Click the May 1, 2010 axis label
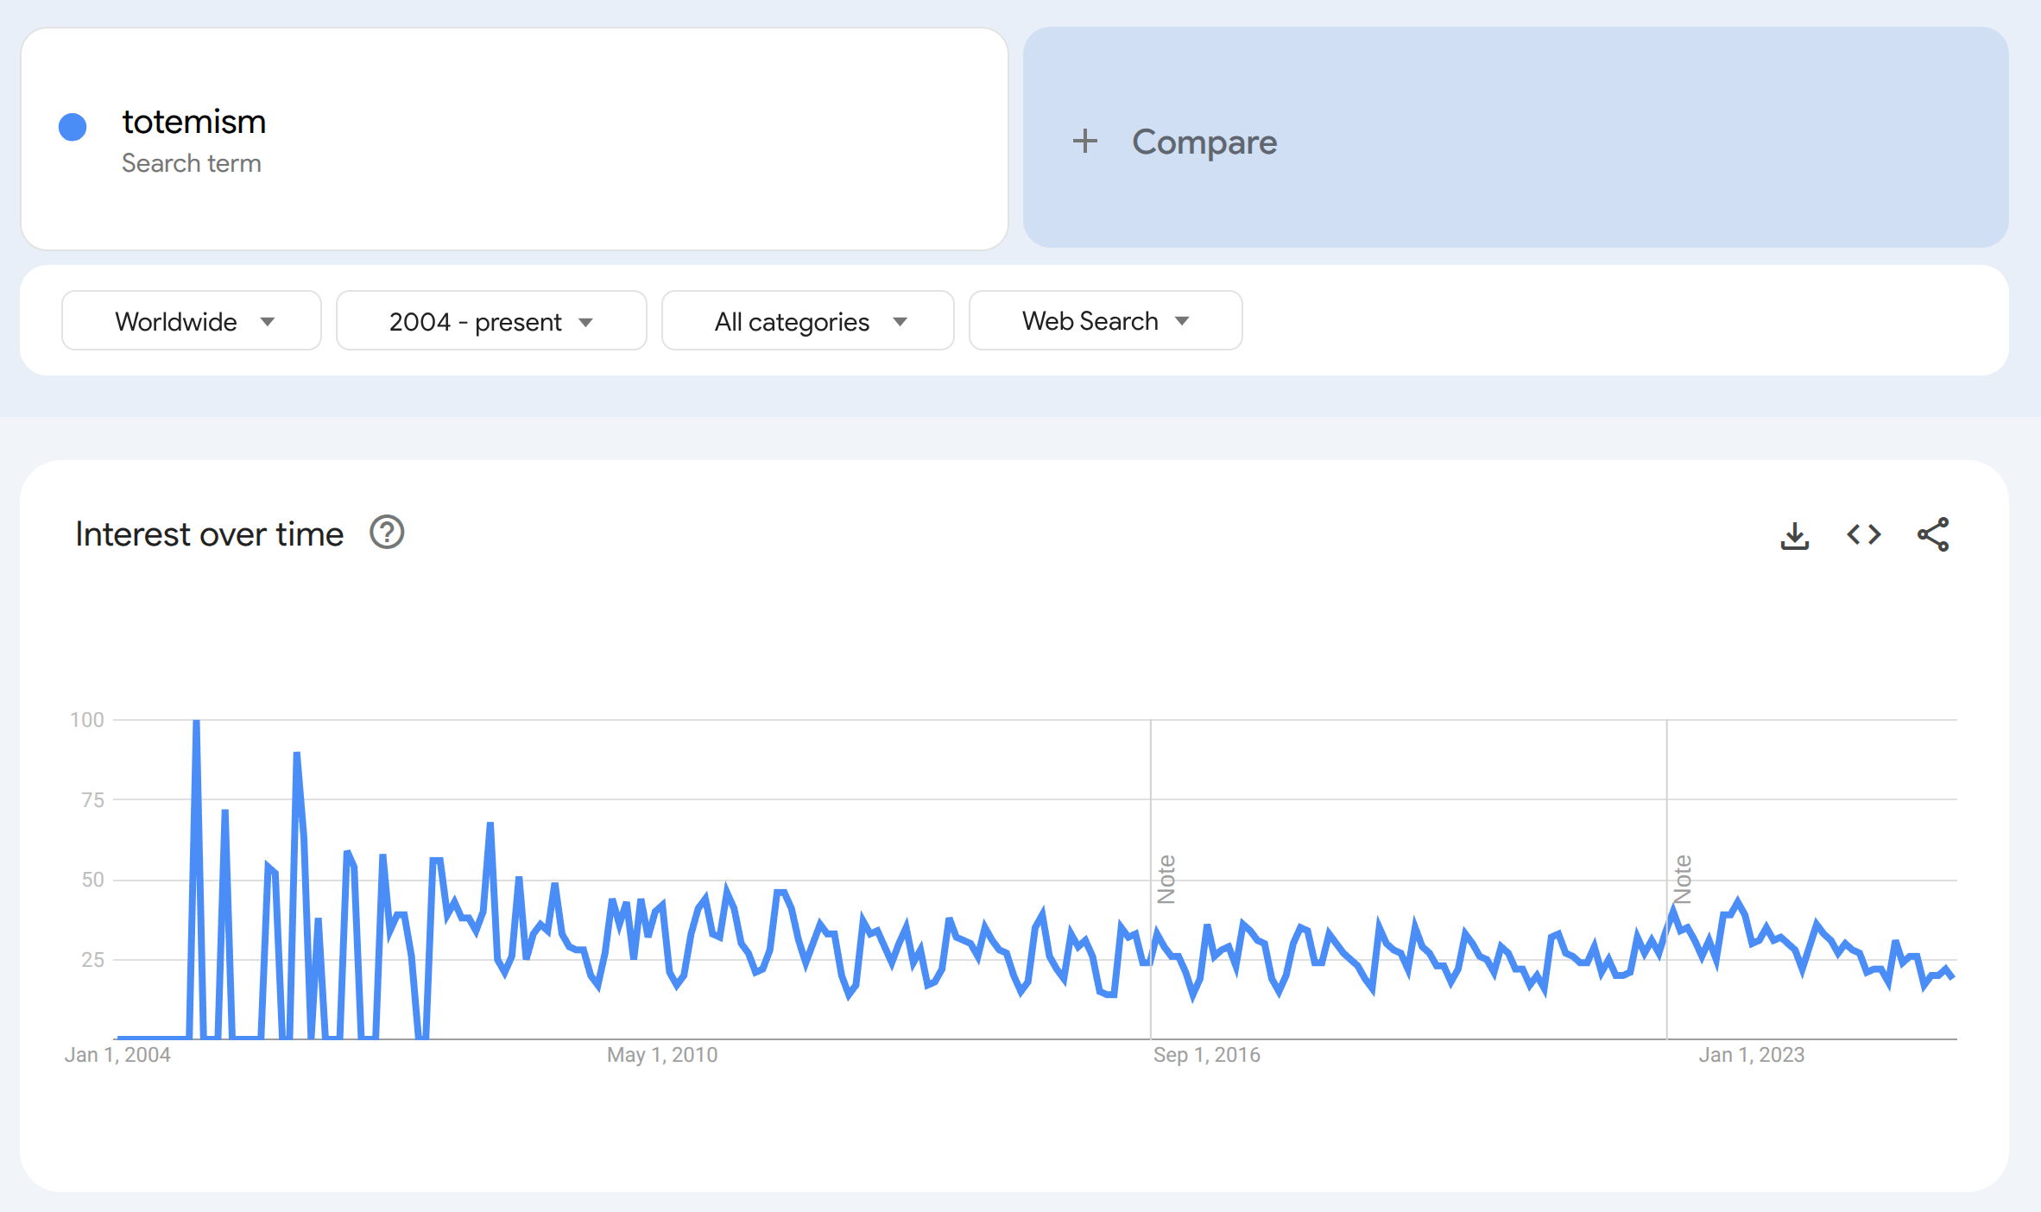The image size is (2041, 1212). (662, 1055)
